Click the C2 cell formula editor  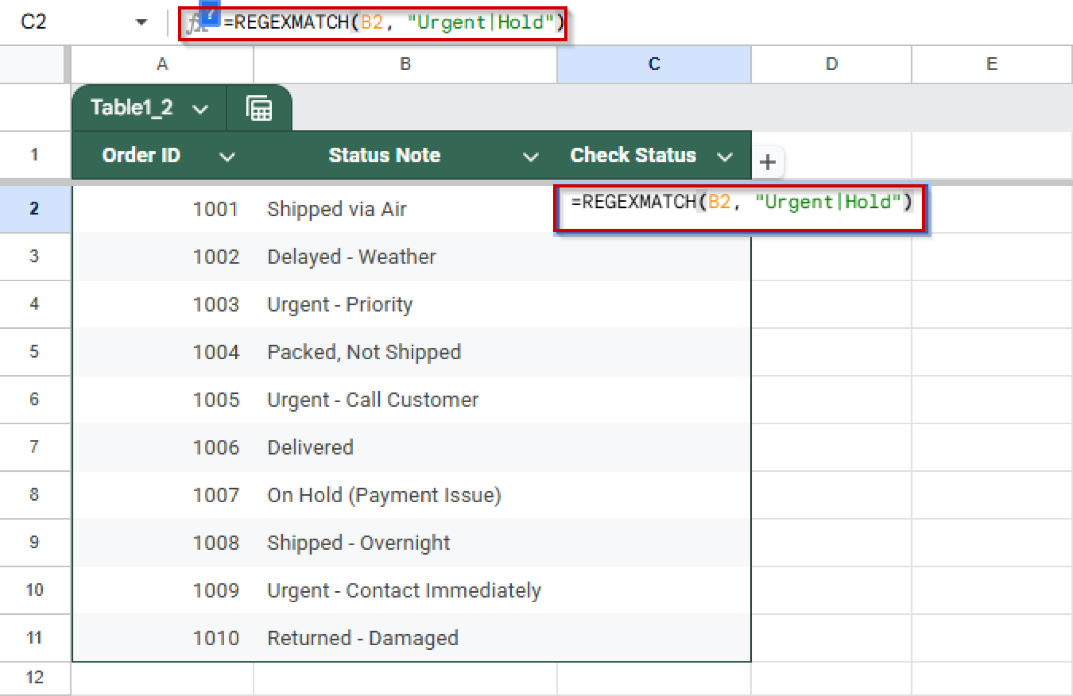point(740,203)
